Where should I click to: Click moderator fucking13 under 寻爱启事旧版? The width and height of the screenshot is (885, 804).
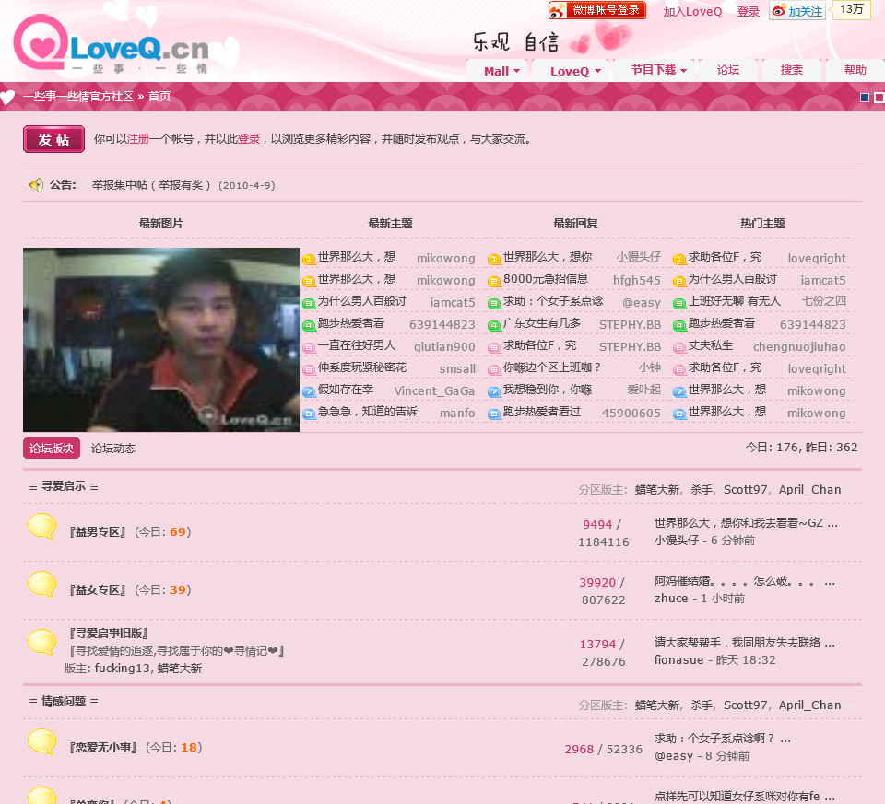[x=123, y=668]
